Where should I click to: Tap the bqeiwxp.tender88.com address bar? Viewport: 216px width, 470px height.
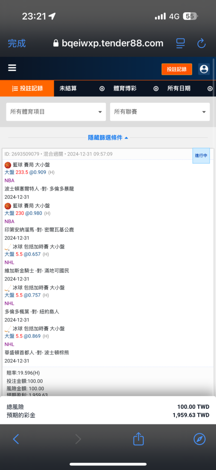coord(108,43)
